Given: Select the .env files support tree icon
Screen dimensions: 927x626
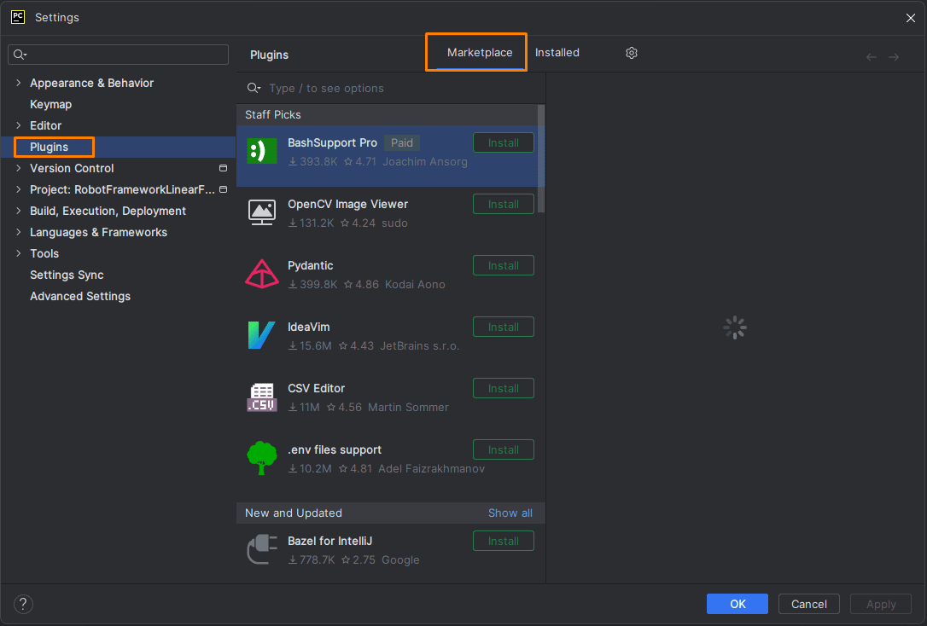Looking at the screenshot, I should click(x=262, y=458).
